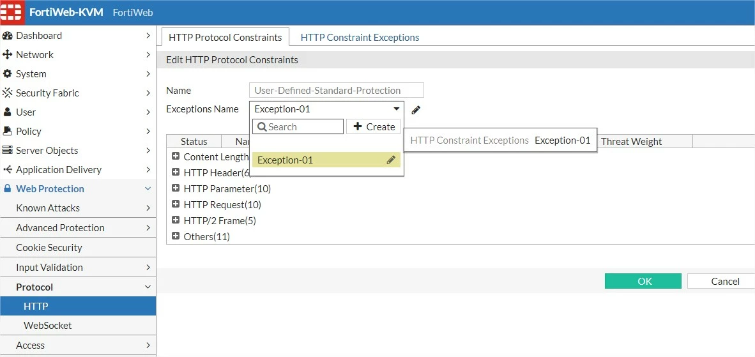
Task: Click the Policy icon in sidebar
Action: pos(7,132)
